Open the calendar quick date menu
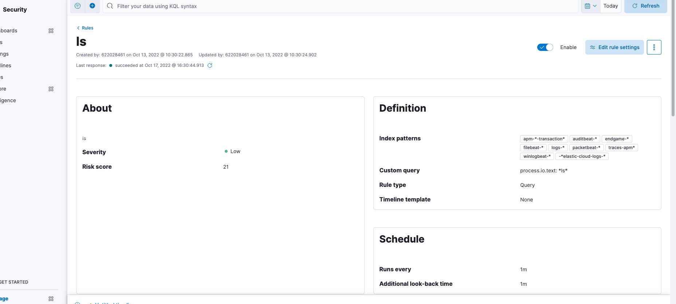Image resolution: width=676 pixels, height=304 pixels. 590,6
